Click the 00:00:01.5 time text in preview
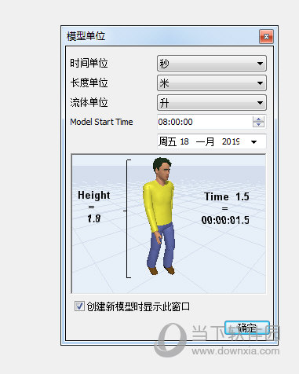 point(225,220)
